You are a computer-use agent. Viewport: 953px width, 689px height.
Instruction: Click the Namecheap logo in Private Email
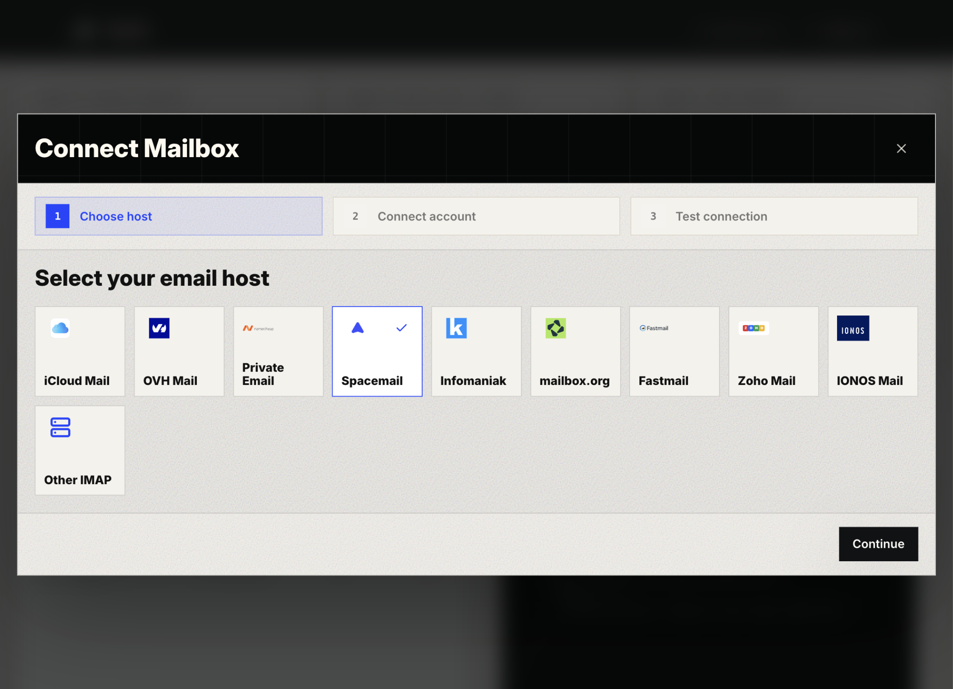tap(258, 328)
